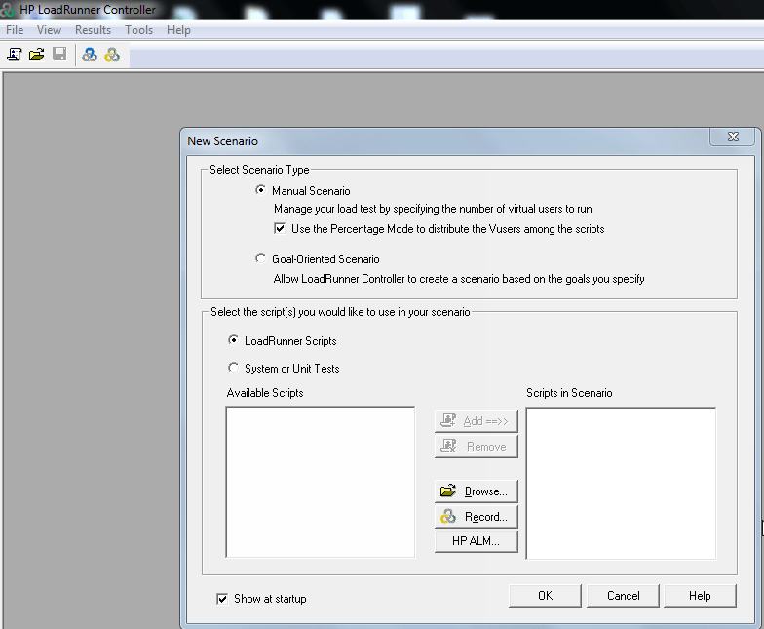Choose the System or Unit Tests option
764x629 pixels.
pos(234,368)
